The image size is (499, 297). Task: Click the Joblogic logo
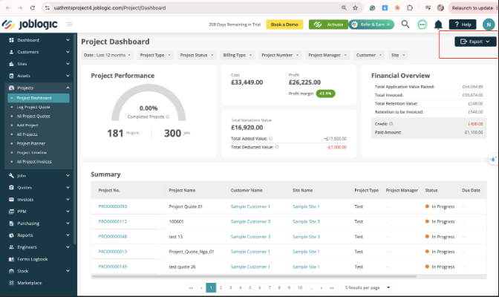pos(30,25)
